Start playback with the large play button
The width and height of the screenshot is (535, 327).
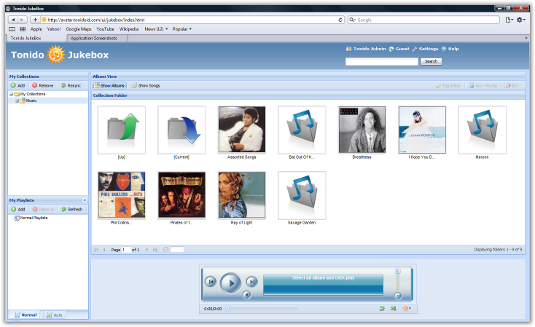coord(230,283)
